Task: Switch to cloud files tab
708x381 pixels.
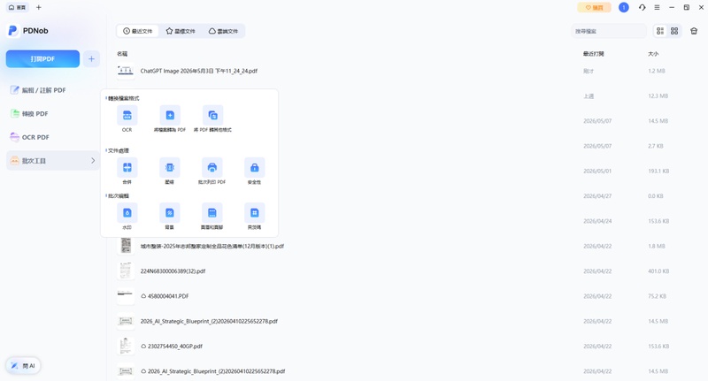Action: pyautogui.click(x=223, y=31)
